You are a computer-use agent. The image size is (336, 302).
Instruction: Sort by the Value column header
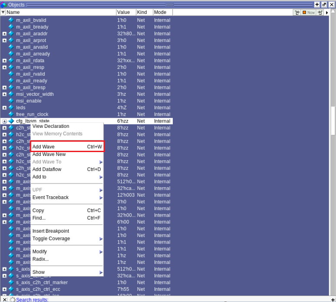(x=126, y=13)
